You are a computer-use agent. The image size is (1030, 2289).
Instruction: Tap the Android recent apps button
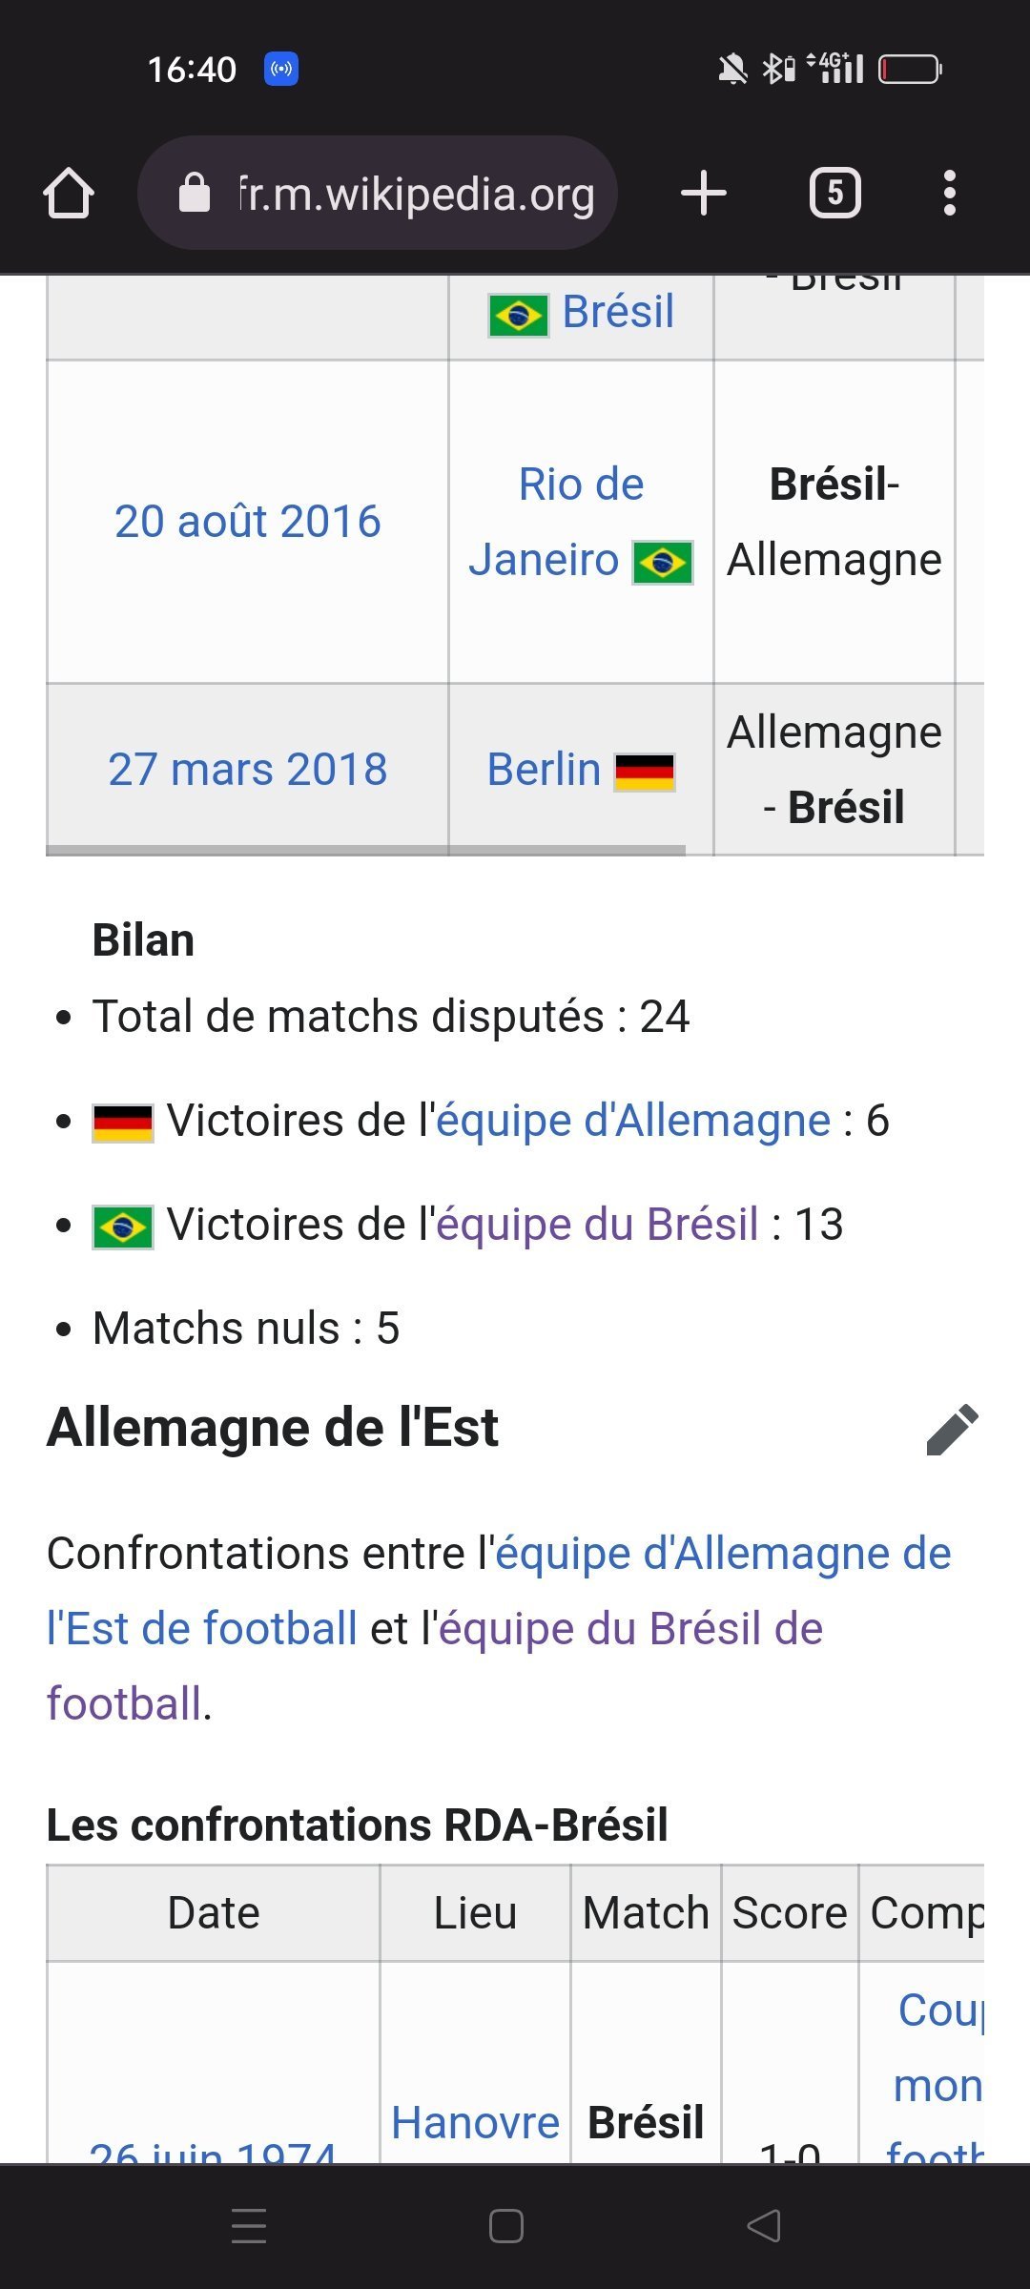(x=249, y=2226)
